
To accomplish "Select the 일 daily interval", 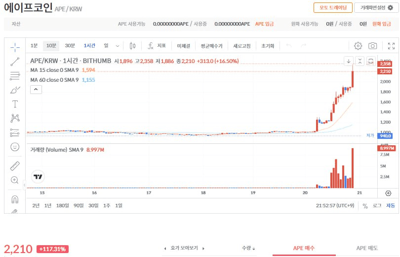I will click(x=106, y=46).
